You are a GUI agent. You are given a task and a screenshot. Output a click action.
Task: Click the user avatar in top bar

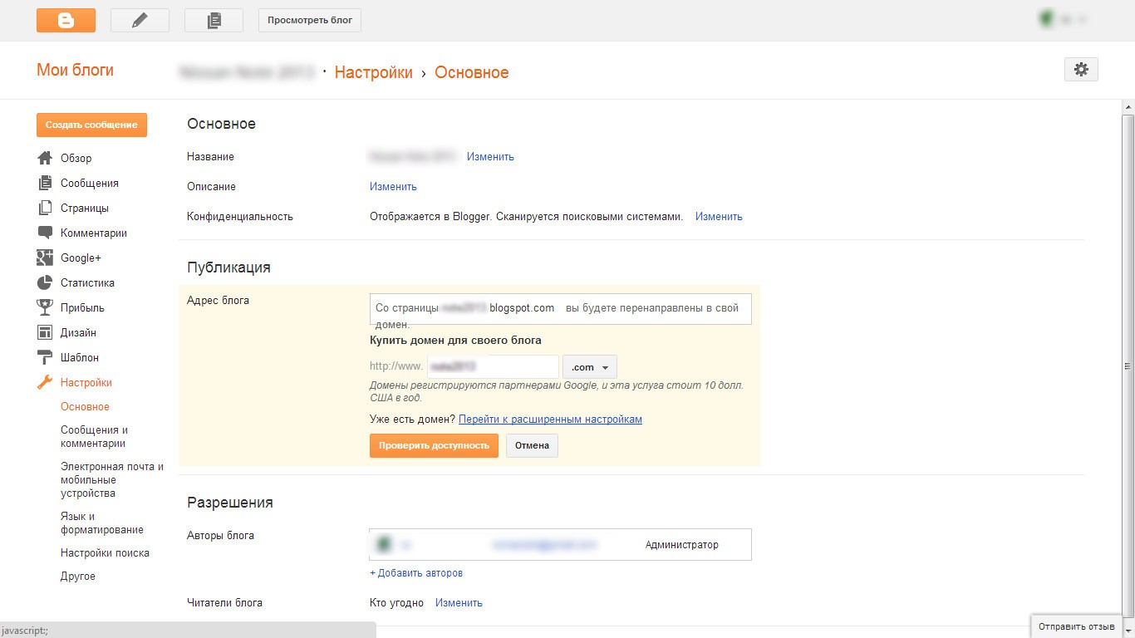coord(1046,19)
